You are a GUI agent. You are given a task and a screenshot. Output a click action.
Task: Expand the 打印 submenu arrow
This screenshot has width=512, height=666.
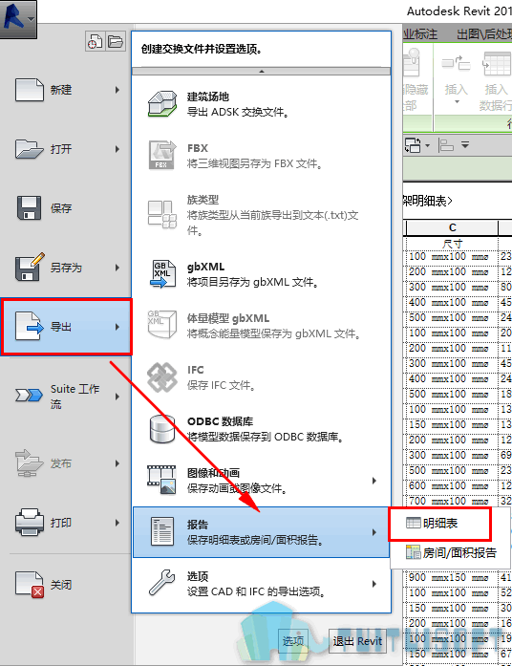point(117,523)
